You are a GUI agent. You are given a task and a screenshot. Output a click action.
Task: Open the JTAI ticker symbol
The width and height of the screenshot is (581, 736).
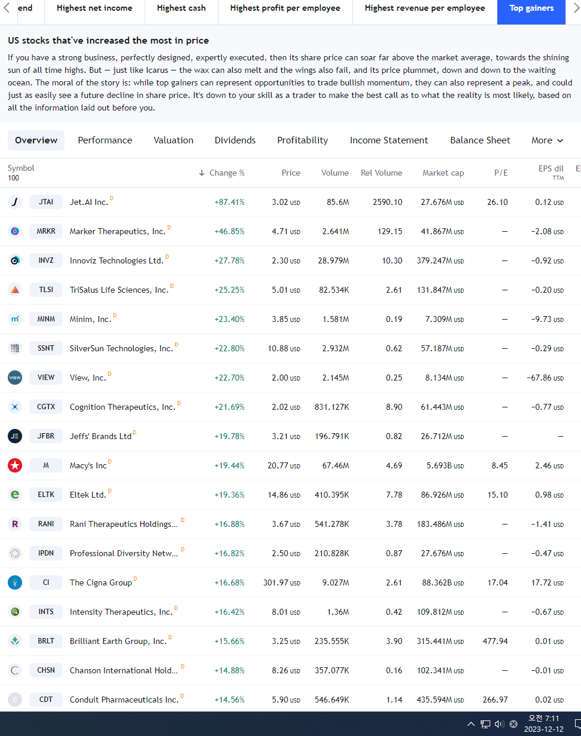[46, 202]
